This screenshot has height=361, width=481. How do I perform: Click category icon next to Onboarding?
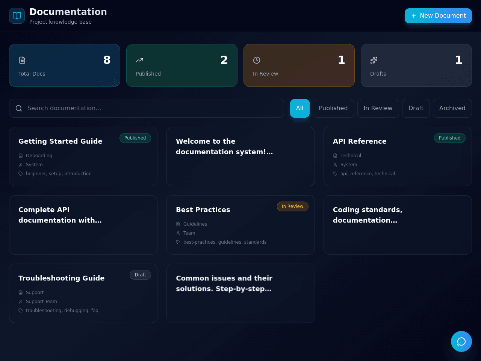click(x=21, y=156)
